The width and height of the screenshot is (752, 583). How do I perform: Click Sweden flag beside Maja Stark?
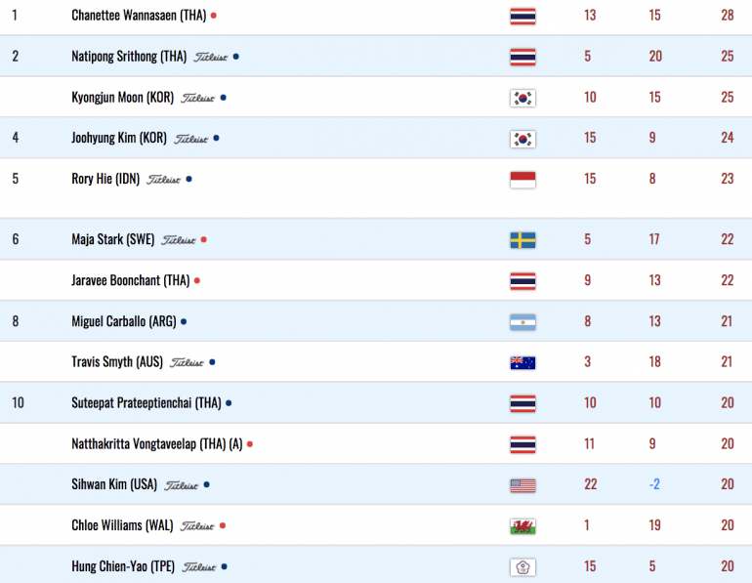pyautogui.click(x=522, y=240)
